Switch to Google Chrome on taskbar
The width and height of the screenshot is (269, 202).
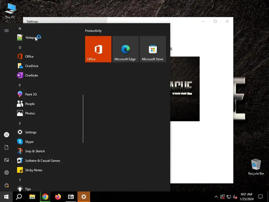(45, 197)
